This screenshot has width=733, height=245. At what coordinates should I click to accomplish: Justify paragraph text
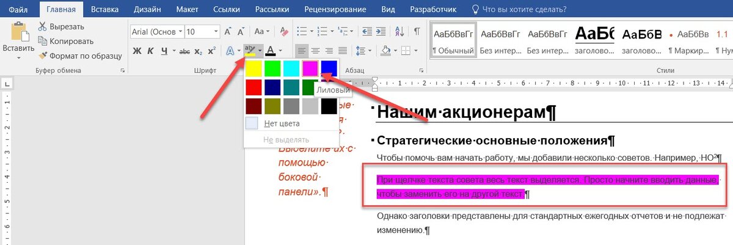click(x=343, y=51)
